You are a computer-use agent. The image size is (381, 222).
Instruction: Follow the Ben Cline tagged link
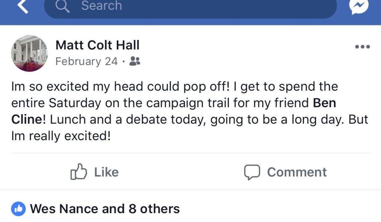(x=324, y=103)
